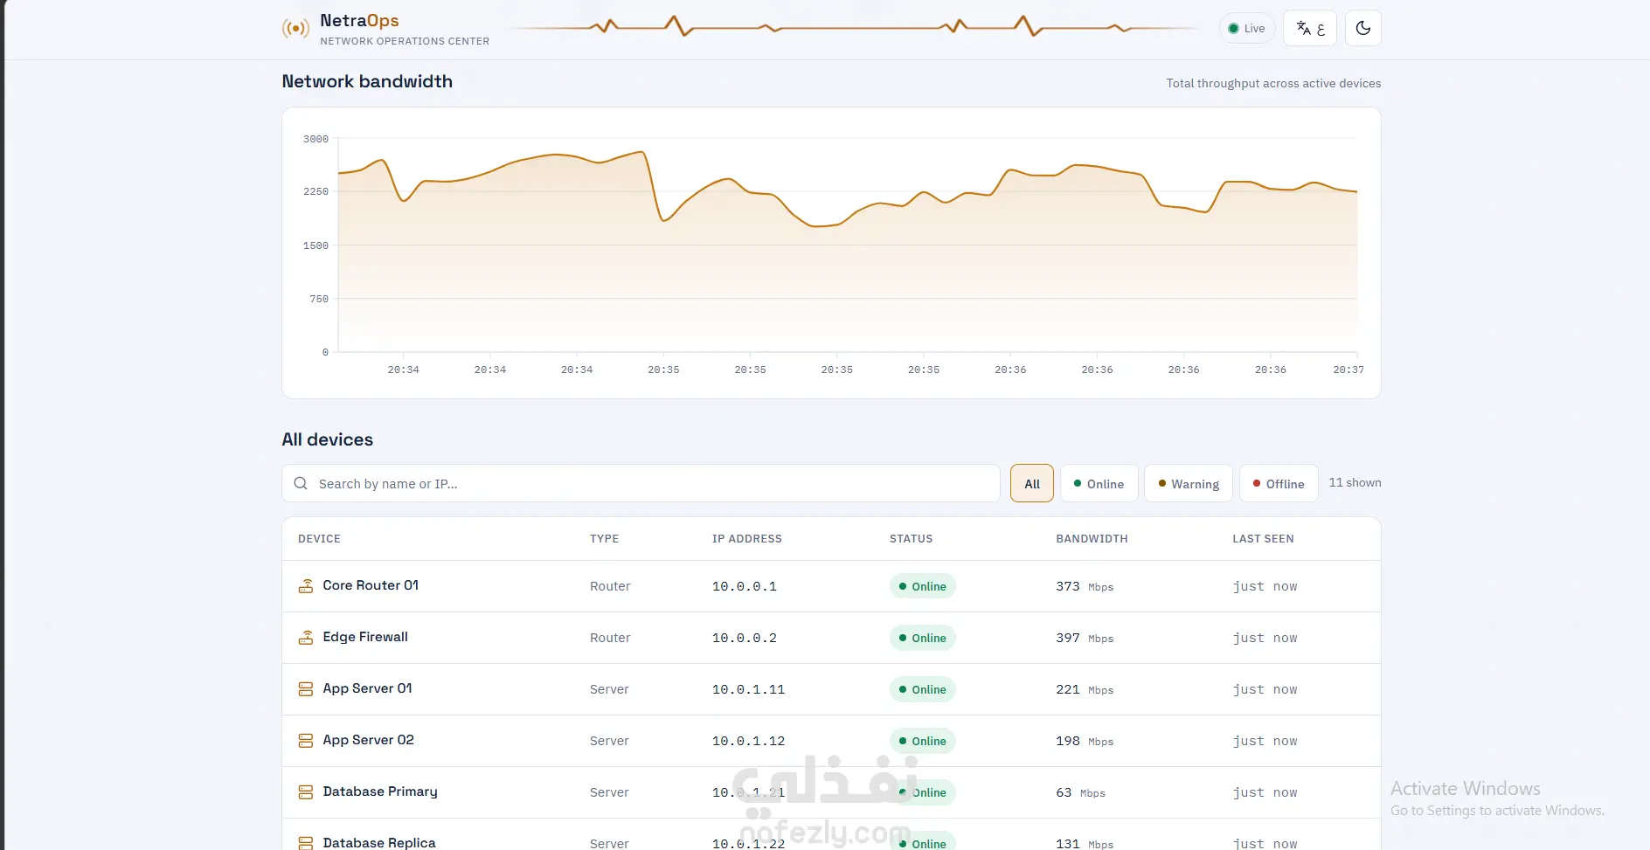Click the server icon beside Database Primary
The image size is (1650, 850).
[306, 792]
